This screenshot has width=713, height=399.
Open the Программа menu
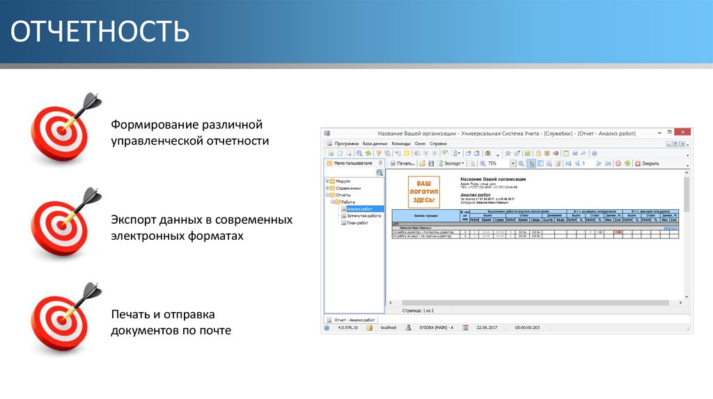[347, 143]
